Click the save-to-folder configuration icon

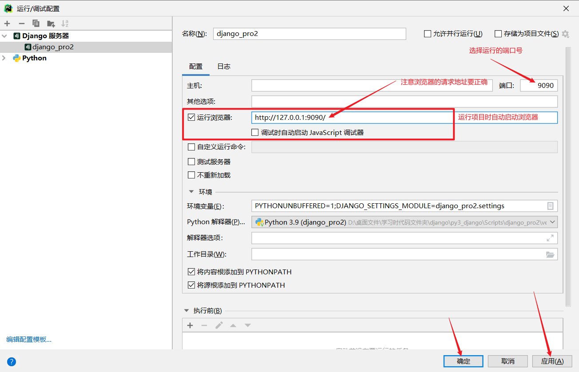tap(51, 24)
